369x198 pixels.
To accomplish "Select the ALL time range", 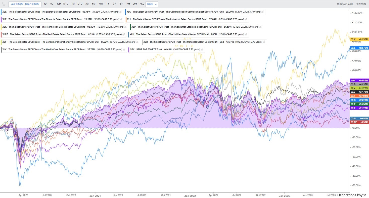I will click(142, 4).
